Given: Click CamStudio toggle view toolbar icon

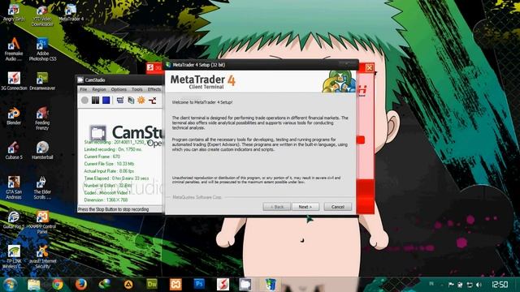Looking at the screenshot, I should [x=120, y=100].
